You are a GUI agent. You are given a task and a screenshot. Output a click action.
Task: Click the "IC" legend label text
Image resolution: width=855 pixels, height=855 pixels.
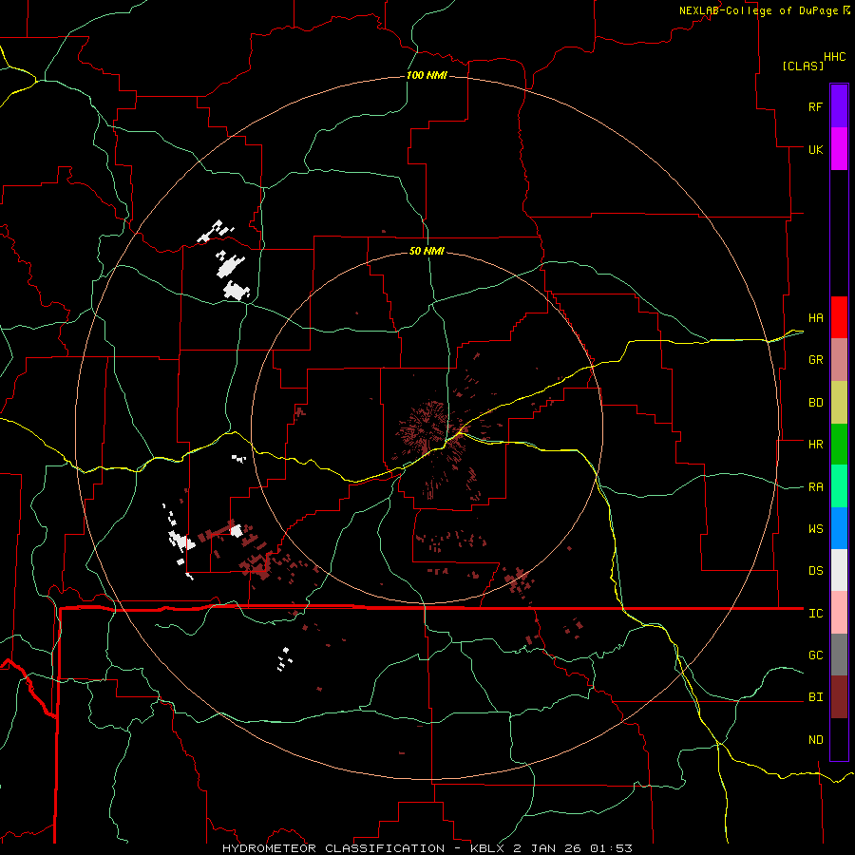pos(815,614)
